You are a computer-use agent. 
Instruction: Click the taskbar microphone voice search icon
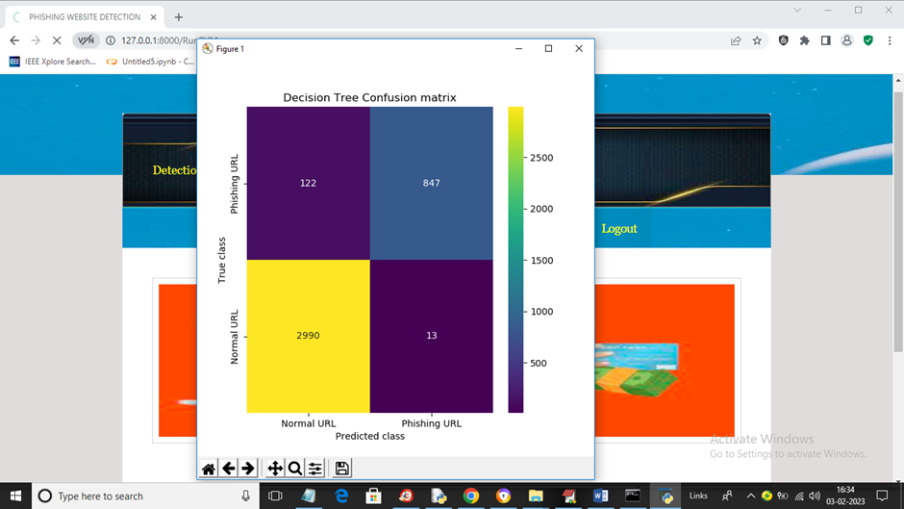click(x=245, y=496)
